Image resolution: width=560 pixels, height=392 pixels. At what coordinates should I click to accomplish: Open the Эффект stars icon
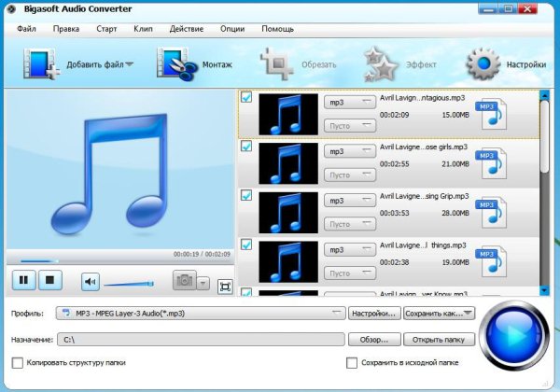point(380,64)
